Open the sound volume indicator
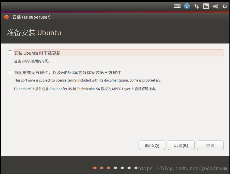 (x=215, y=6)
